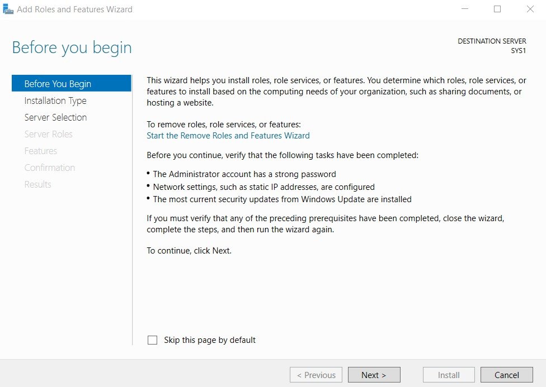Click 'To remove roles, role services, or features:' text
The width and height of the screenshot is (546, 387).
pyautogui.click(x=224, y=125)
